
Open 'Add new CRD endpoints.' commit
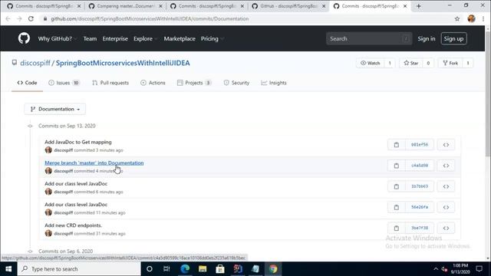(73, 225)
